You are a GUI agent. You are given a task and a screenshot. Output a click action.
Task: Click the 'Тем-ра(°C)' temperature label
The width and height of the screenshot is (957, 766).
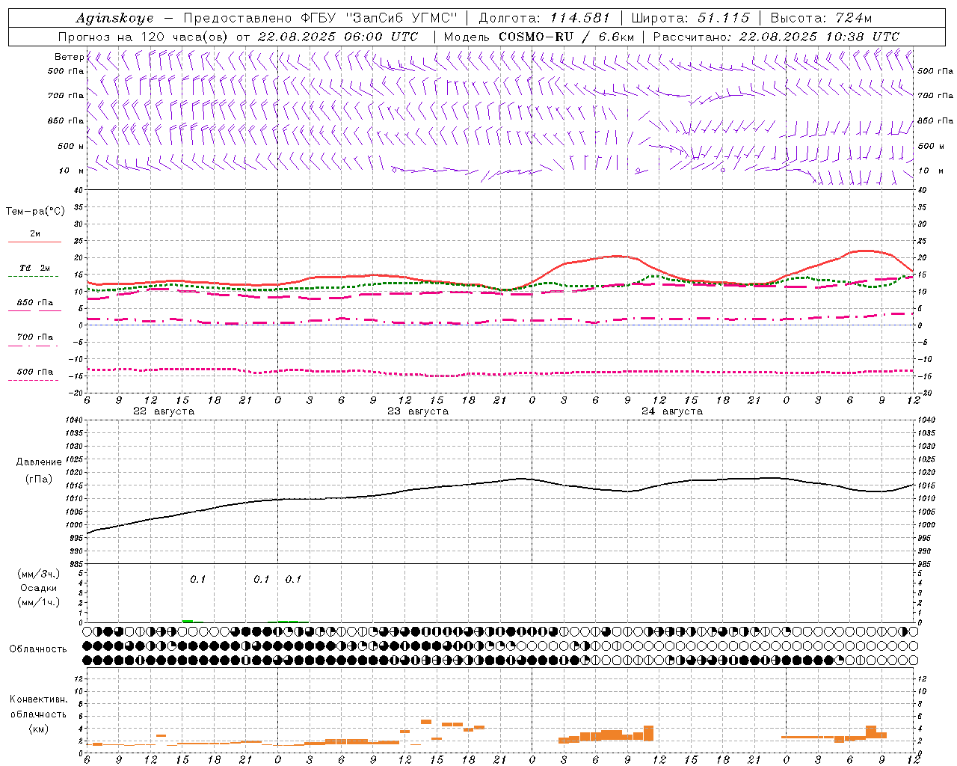[x=35, y=212]
